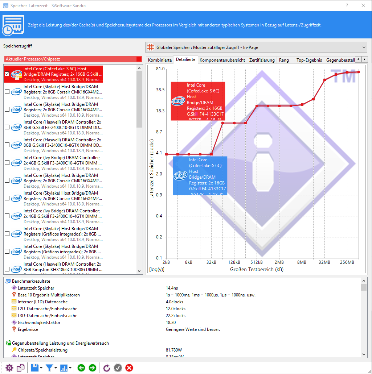Screen dimensions: 372x374
Task: Click the icon beside Interner (L1D) Datencache
Action: pyautogui.click(x=14, y=302)
